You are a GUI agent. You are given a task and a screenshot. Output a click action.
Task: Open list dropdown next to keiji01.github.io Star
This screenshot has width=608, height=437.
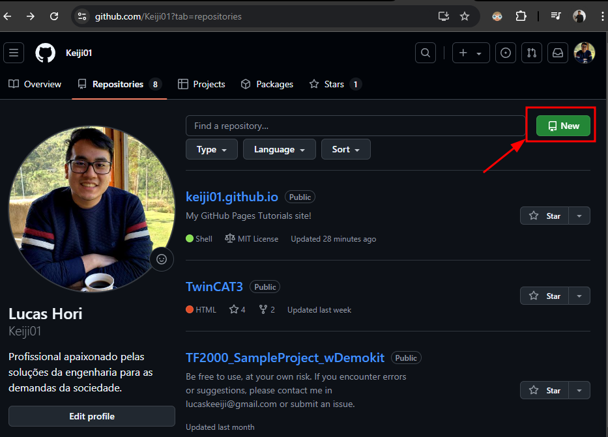click(x=579, y=216)
